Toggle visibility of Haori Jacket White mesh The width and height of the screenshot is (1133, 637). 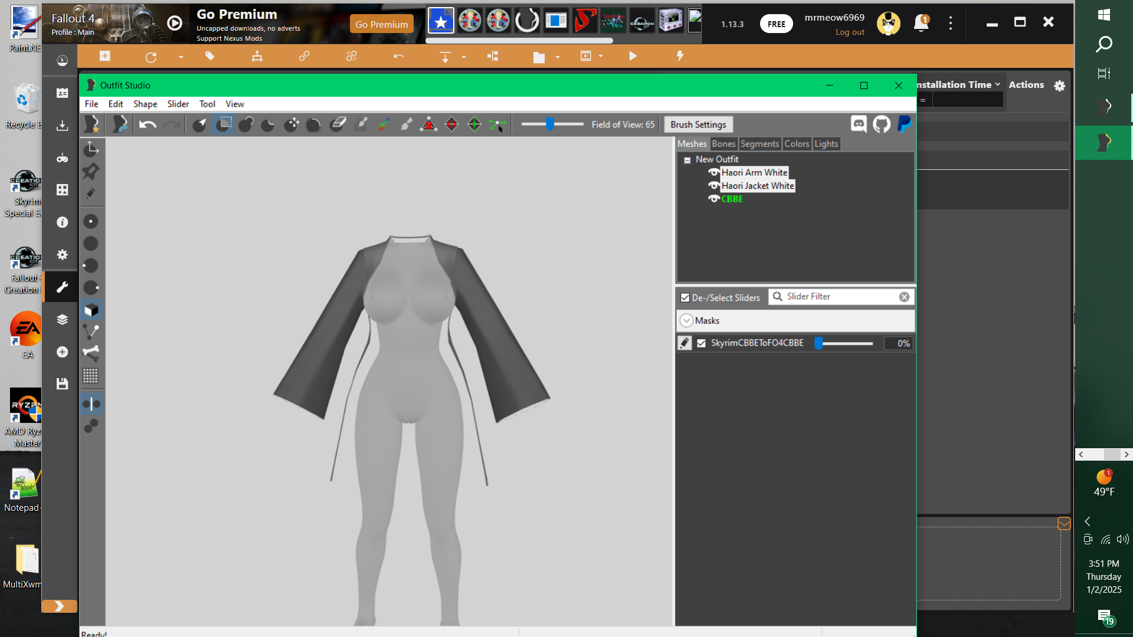713,186
